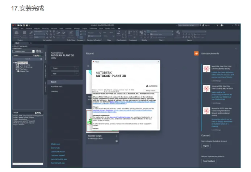The height and width of the screenshot is (172, 251).
Task: Select the Analysis ribbon tab
Action: [x=37, y=29]
